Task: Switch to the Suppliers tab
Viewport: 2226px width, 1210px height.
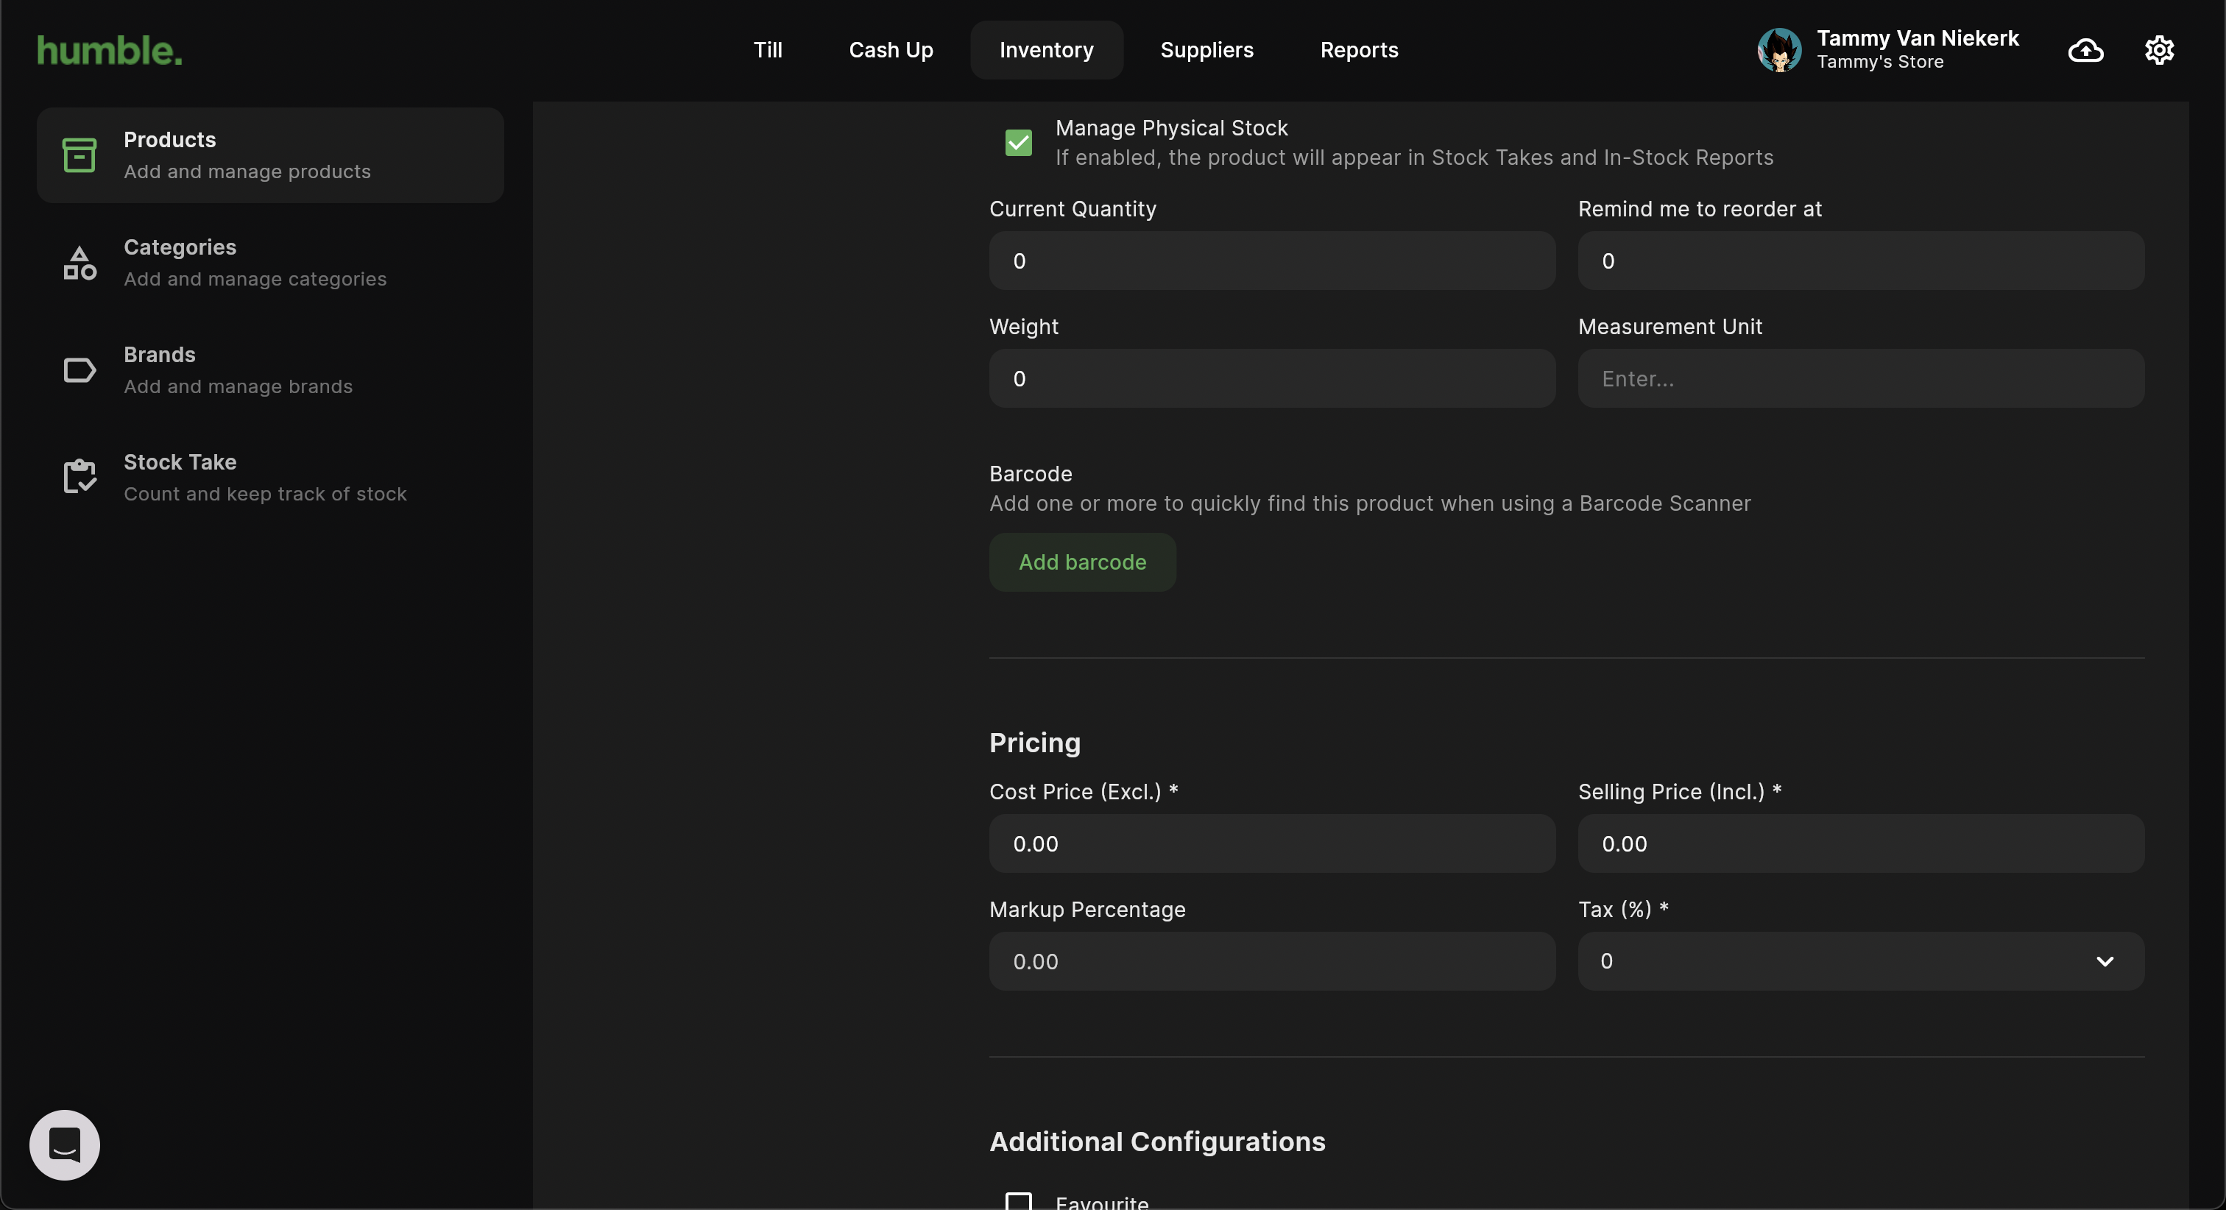Action: tap(1206, 50)
